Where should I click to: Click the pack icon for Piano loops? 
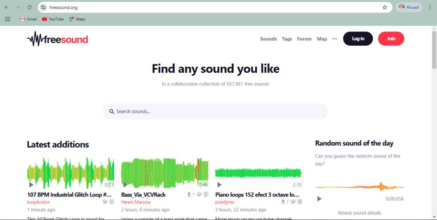click(x=293, y=202)
